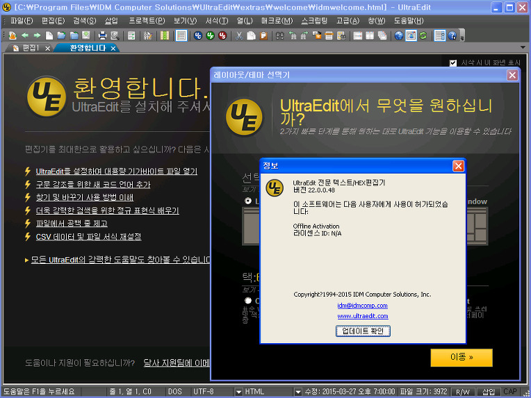Select the second radio button in the theme section
531x398 pixels.
tap(248, 301)
